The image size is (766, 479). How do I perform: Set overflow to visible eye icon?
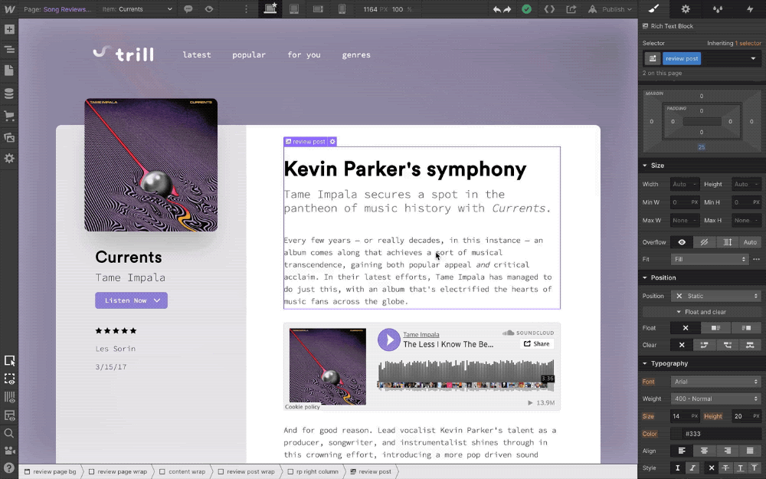click(682, 242)
